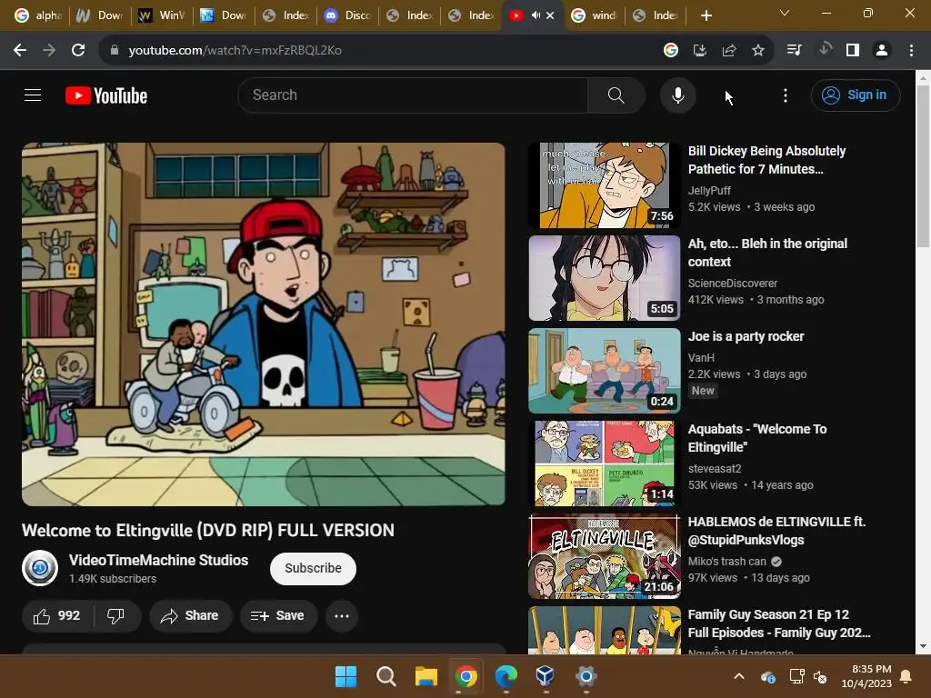Click the video player to pause
The height and width of the screenshot is (698, 931).
coord(264,324)
